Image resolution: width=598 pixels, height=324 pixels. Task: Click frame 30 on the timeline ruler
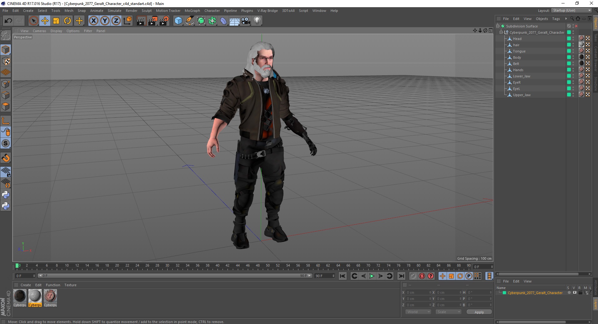[167, 266]
